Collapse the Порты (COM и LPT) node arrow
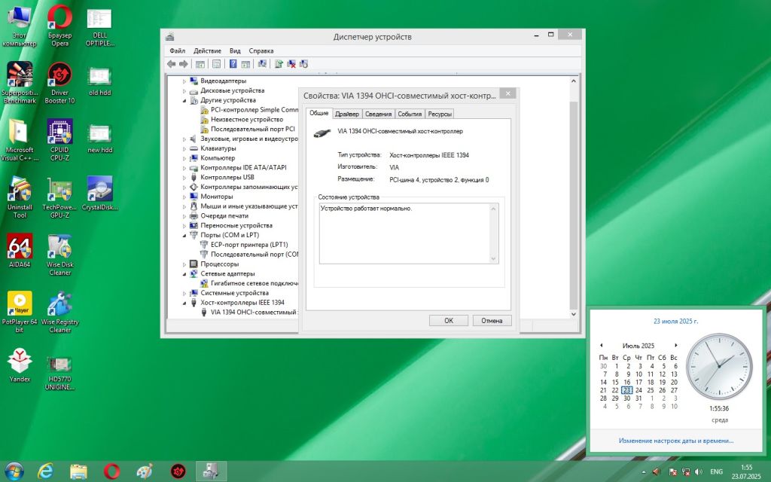This screenshot has width=771, height=482. [184, 235]
